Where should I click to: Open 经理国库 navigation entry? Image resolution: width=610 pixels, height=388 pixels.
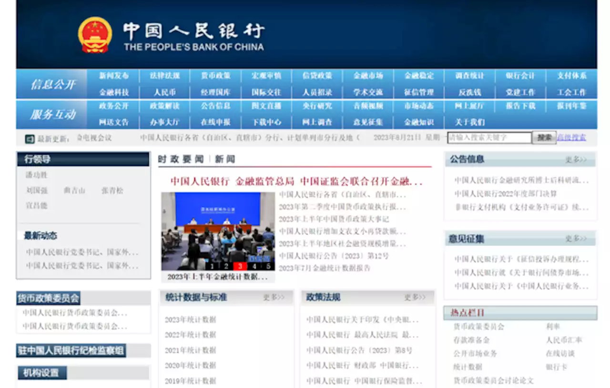click(215, 92)
